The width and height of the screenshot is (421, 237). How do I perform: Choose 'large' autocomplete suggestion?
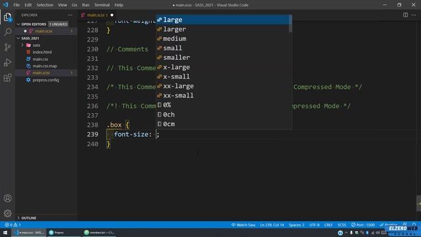pyautogui.click(x=223, y=20)
